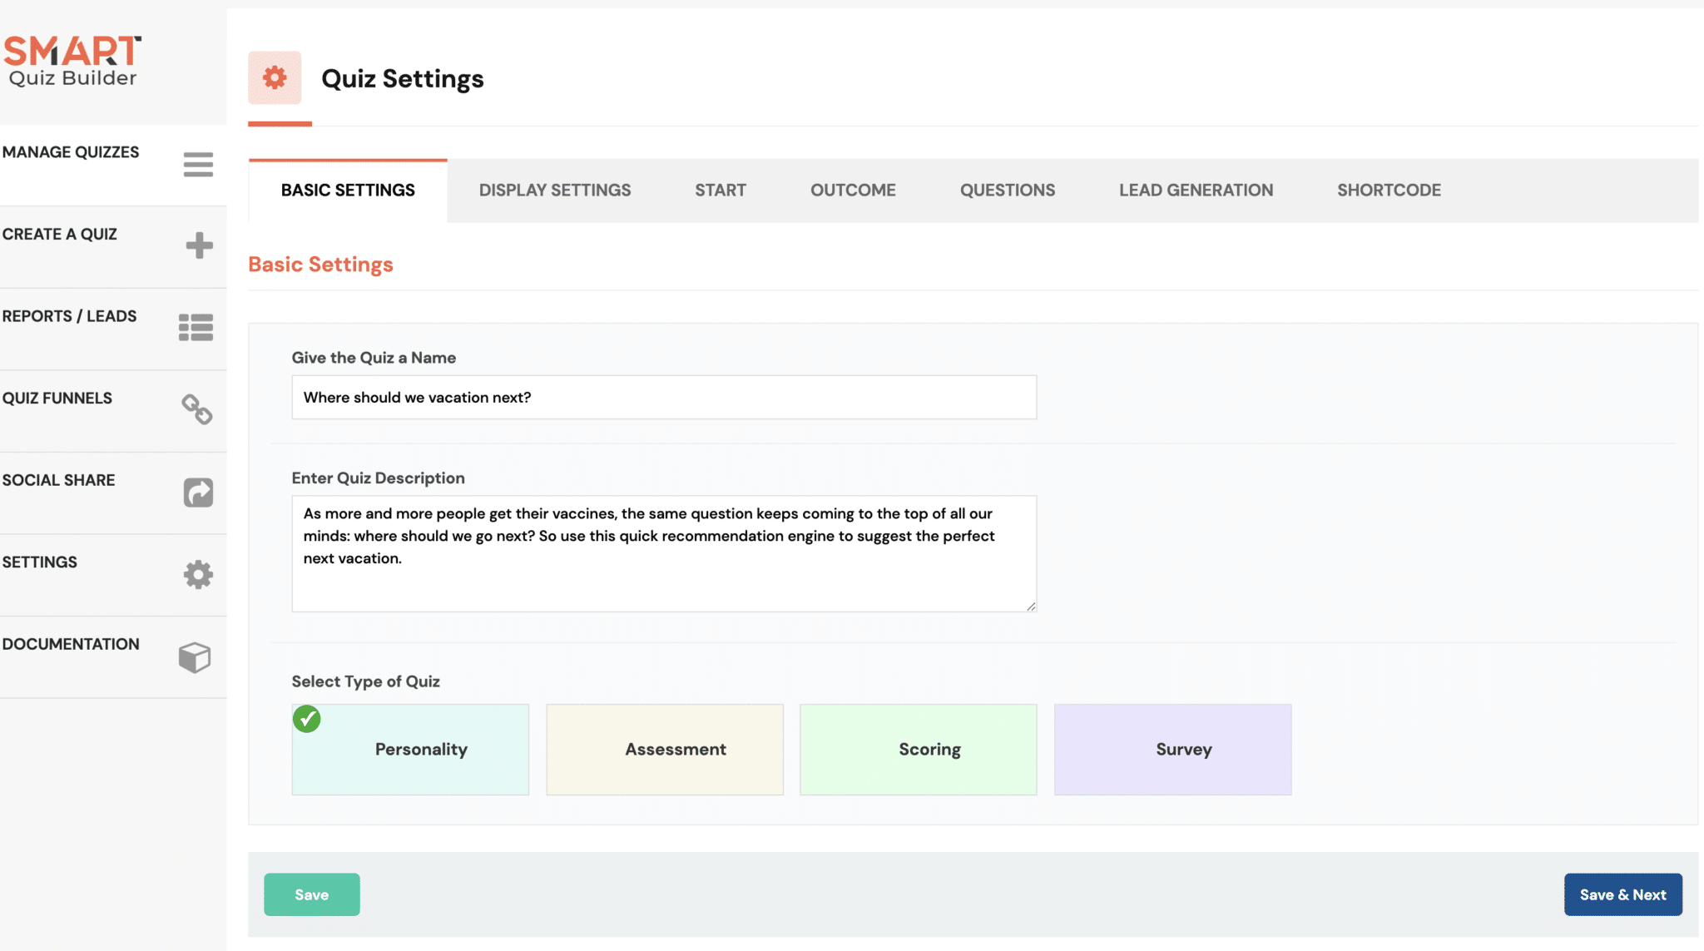Click the Create a Quiz plus icon
1704x951 pixels.
(x=197, y=246)
